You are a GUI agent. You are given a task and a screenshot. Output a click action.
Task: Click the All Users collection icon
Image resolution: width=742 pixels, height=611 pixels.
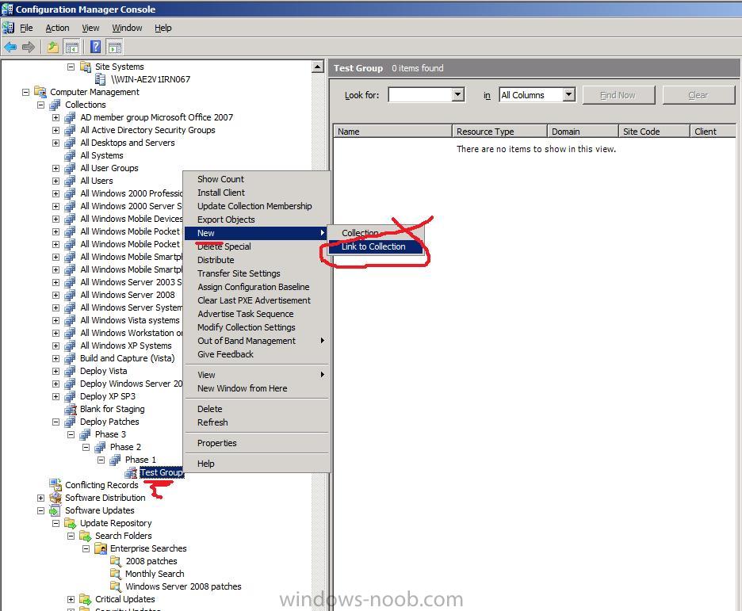(x=70, y=181)
